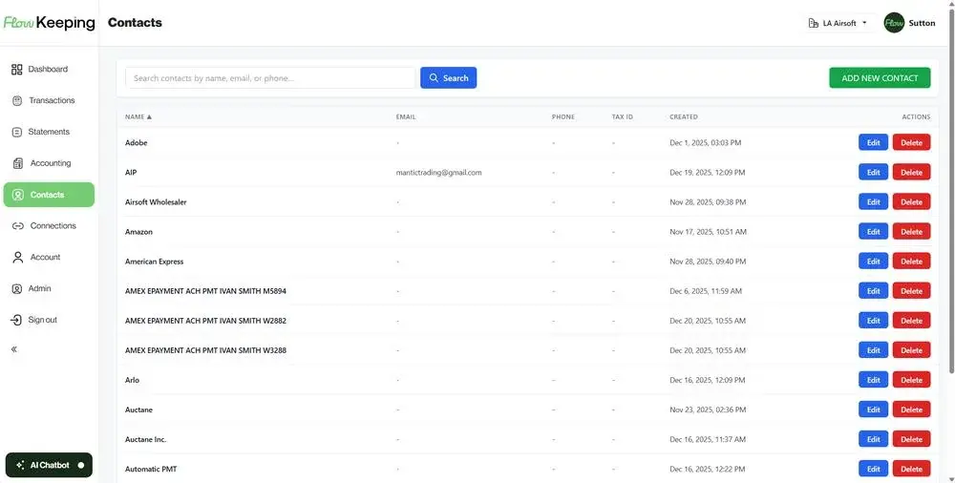Viewport: 955px width, 483px height.
Task: Click the Account person icon
Action: [17, 257]
